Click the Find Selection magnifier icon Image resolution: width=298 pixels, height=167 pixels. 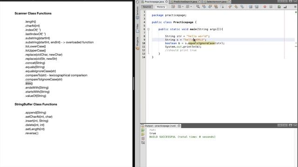click(x=198, y=7)
